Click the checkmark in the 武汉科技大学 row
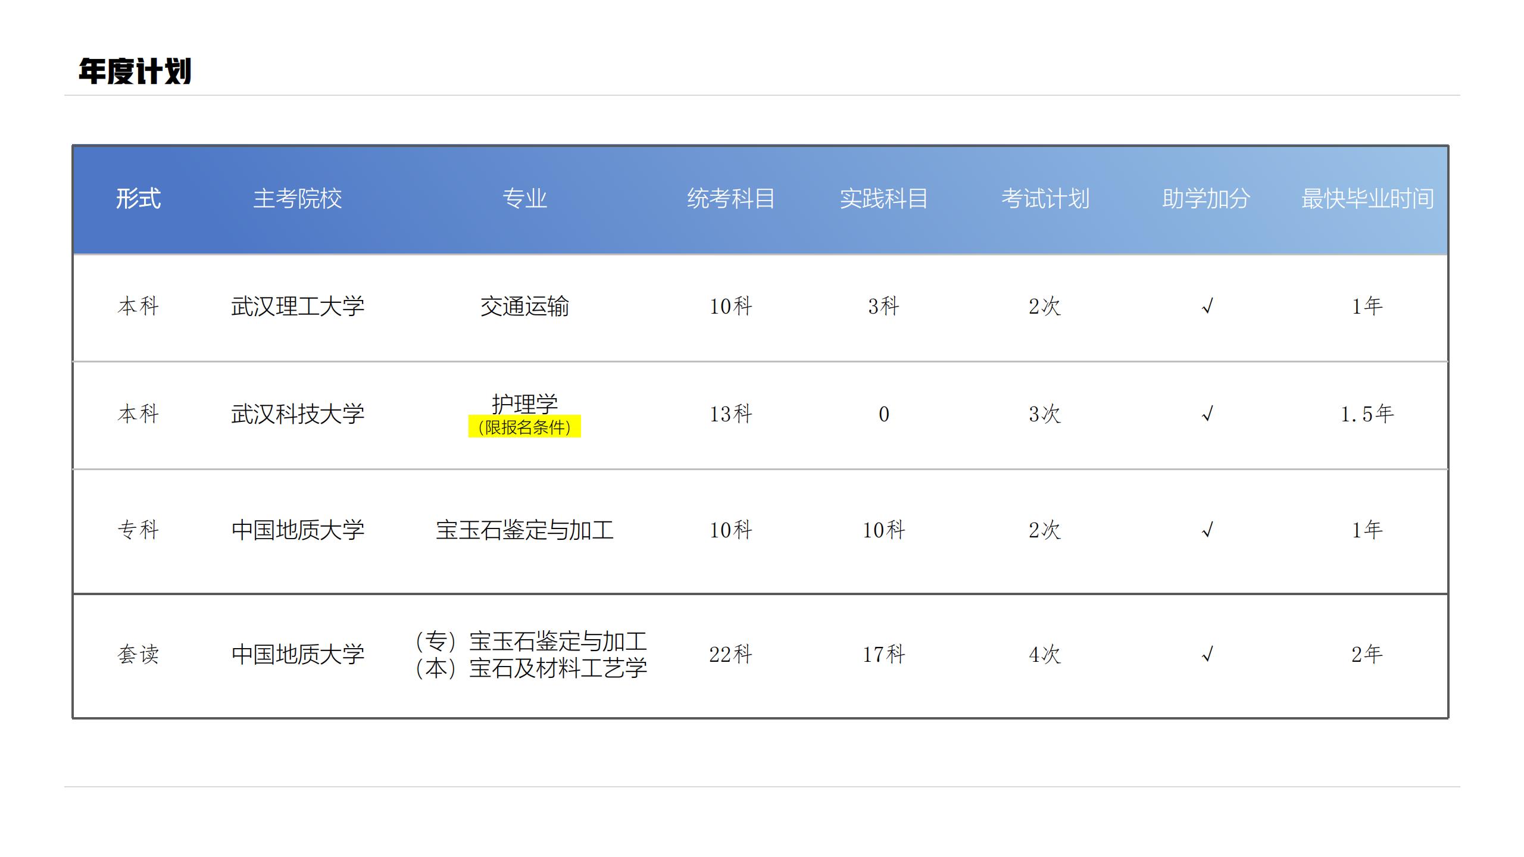 [1207, 414]
